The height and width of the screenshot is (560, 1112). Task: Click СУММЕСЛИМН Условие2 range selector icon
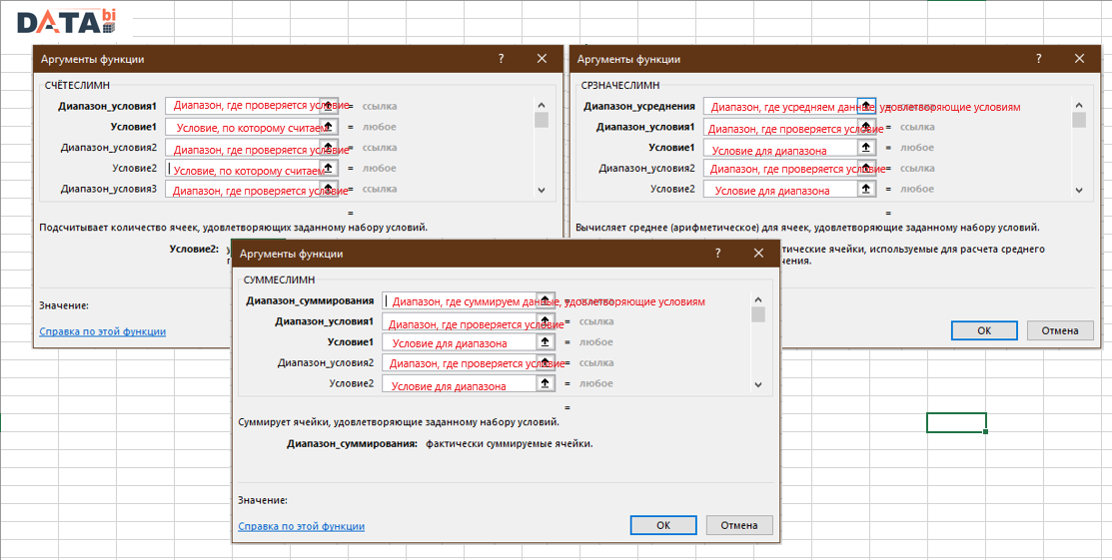[x=545, y=383]
